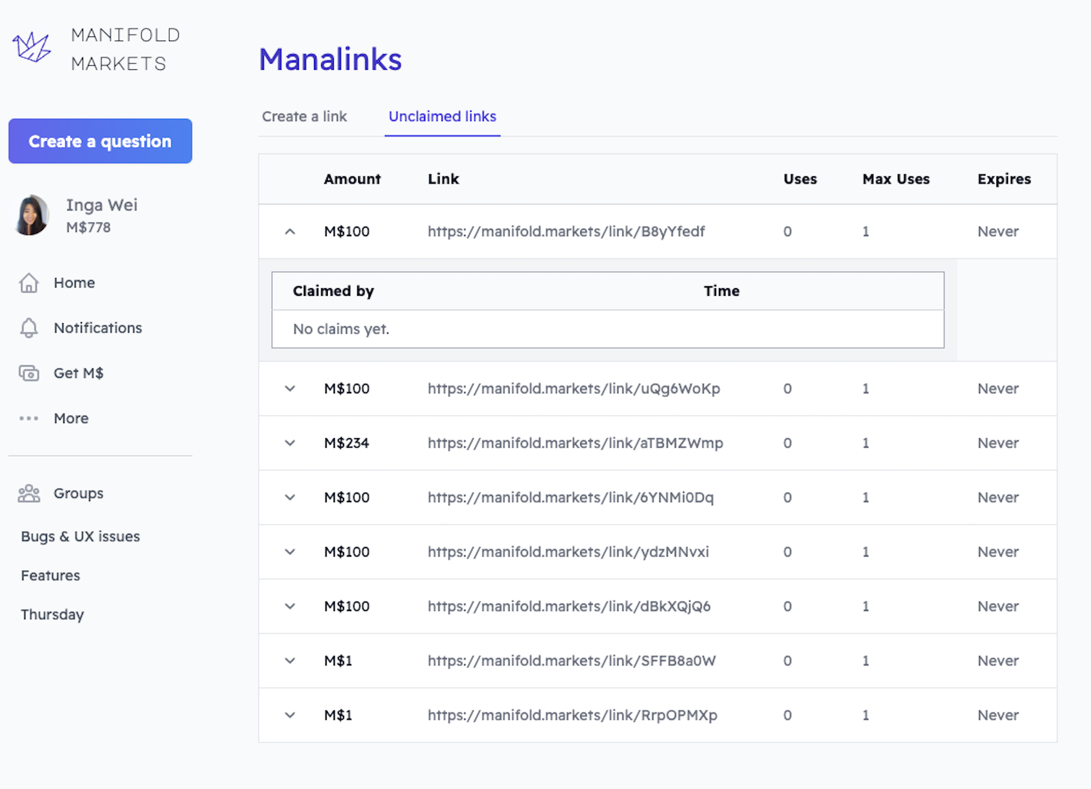The width and height of the screenshot is (1091, 789).
Task: Click the Get M$ cash icon
Action: tap(29, 373)
